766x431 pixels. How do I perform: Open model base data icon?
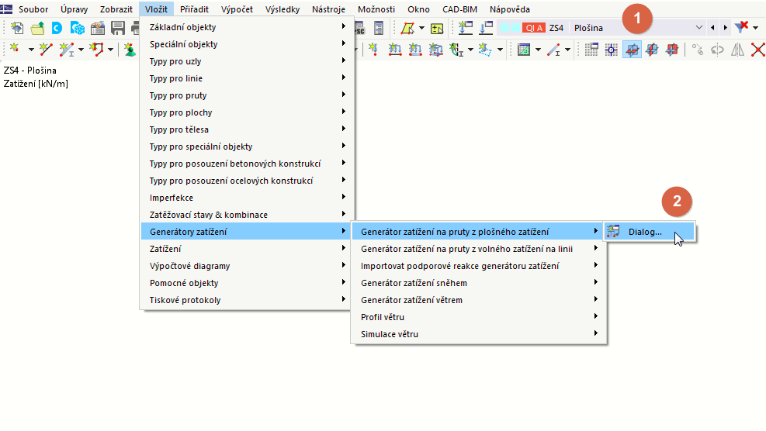[98, 29]
